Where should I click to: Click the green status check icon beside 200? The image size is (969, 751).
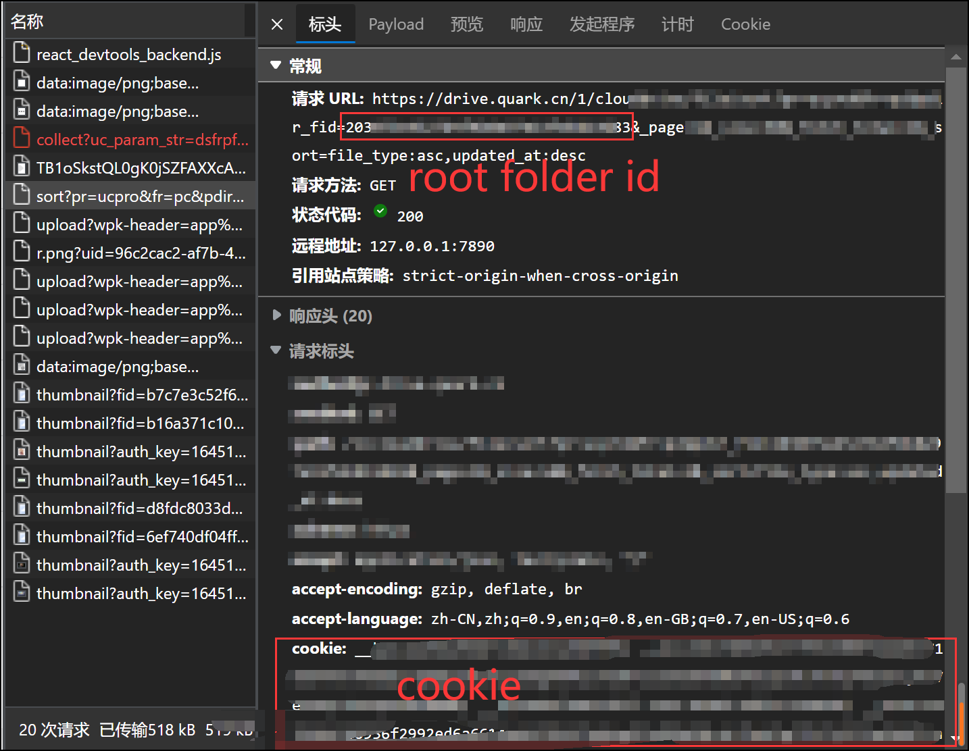[380, 211]
